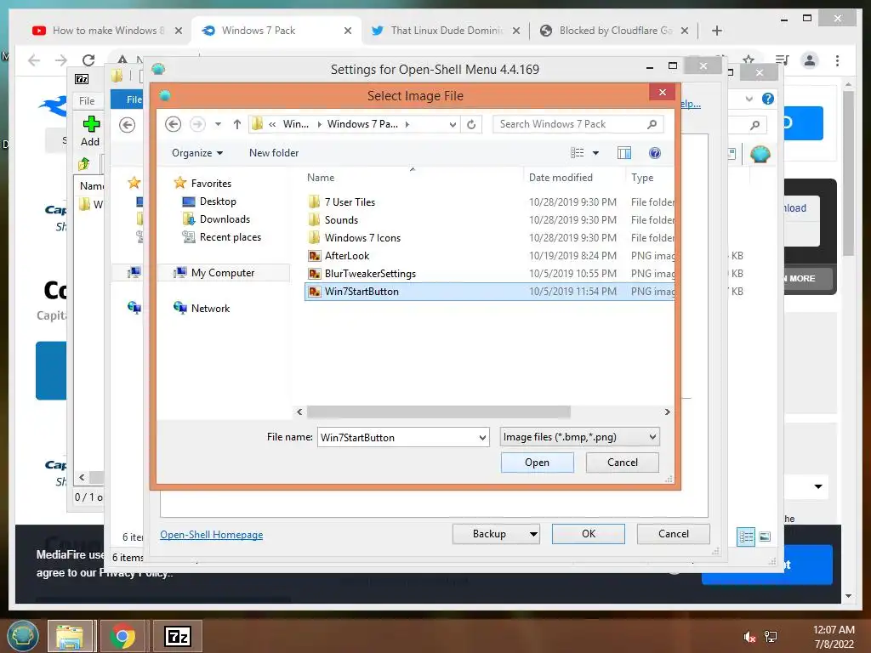Bookmark this page with the Chrome star
The image size is (871, 653).
coord(749,60)
